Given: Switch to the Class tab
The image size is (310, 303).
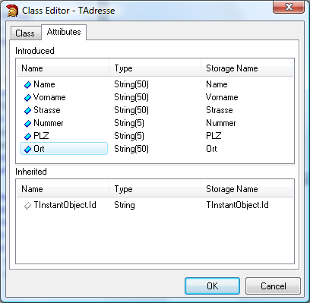Looking at the screenshot, I should (26, 33).
